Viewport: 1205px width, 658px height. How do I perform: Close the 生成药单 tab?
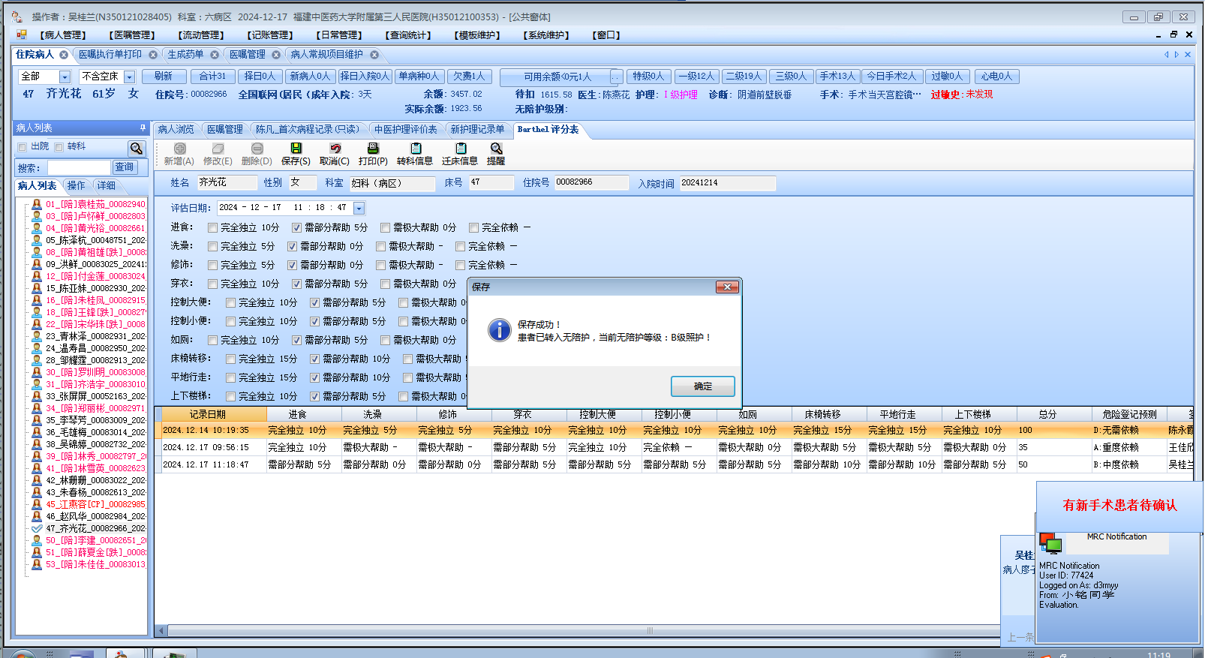pos(215,55)
